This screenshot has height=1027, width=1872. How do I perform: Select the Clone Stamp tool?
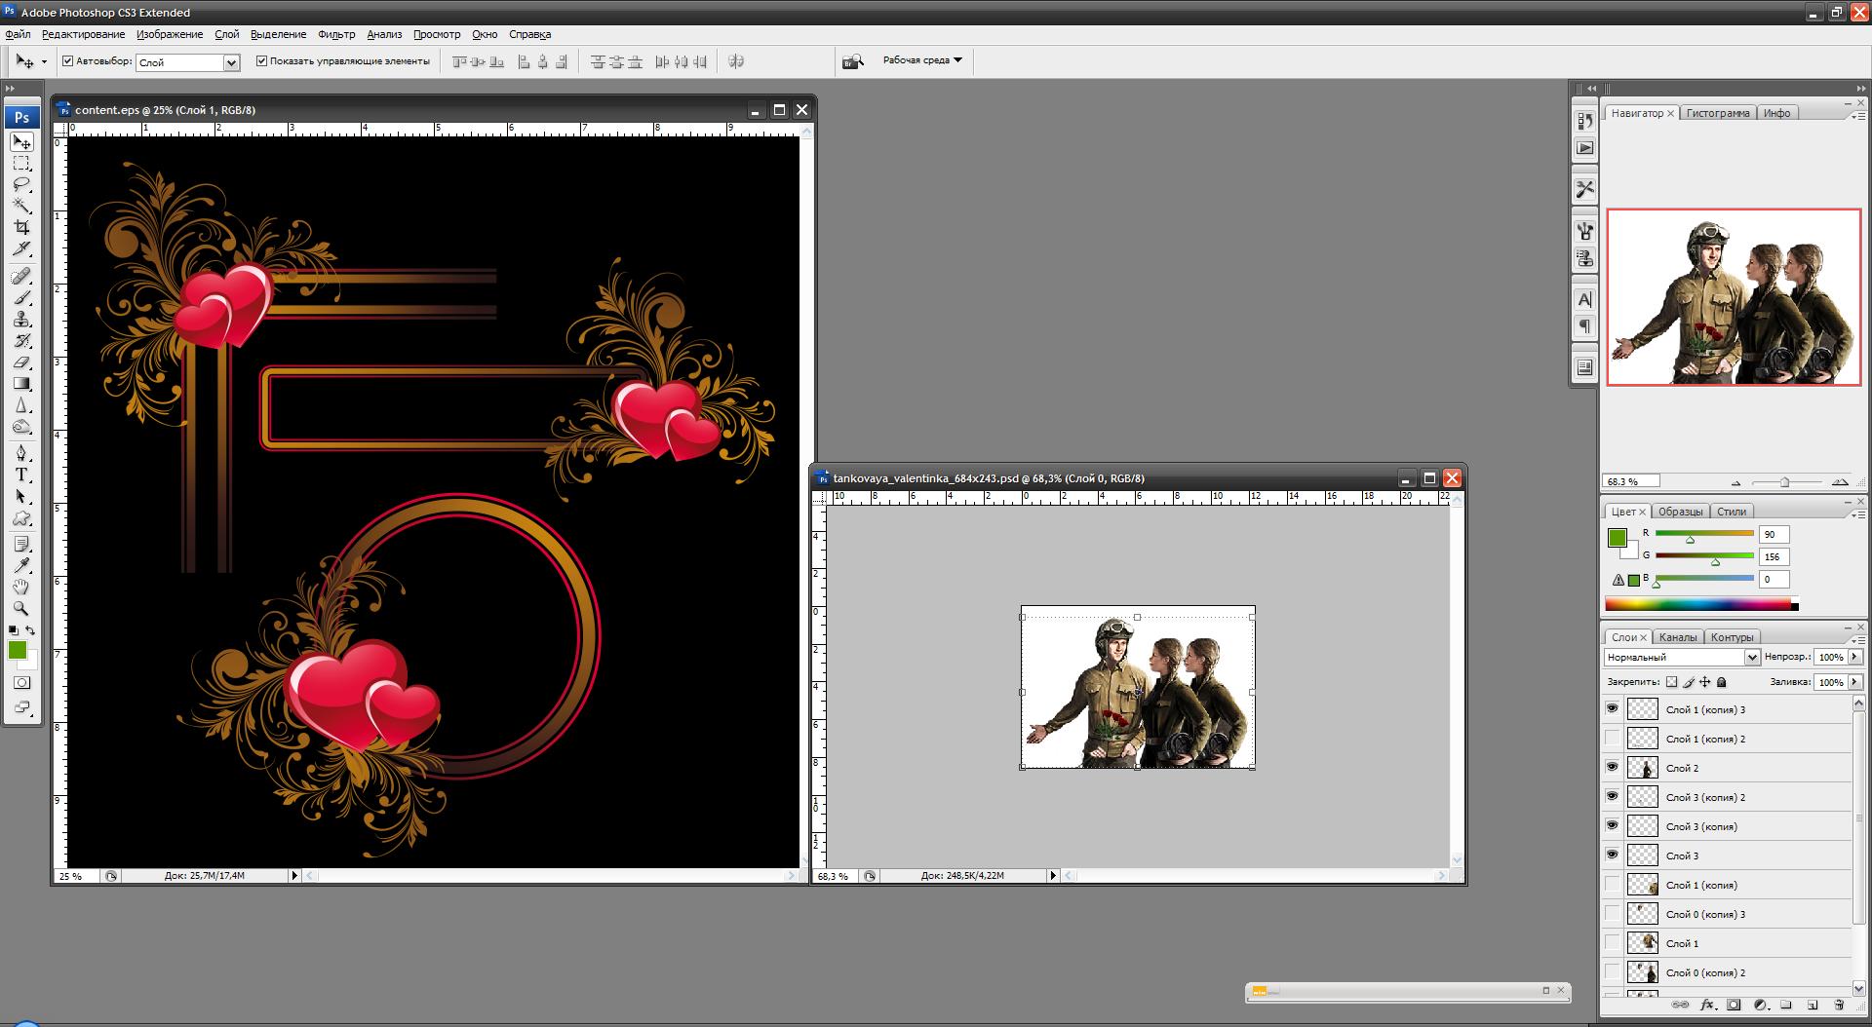(x=21, y=320)
